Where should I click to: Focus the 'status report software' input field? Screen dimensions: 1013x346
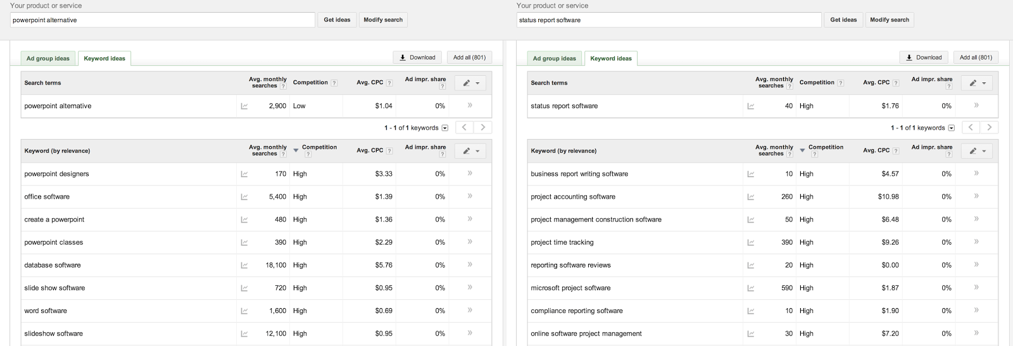point(669,20)
